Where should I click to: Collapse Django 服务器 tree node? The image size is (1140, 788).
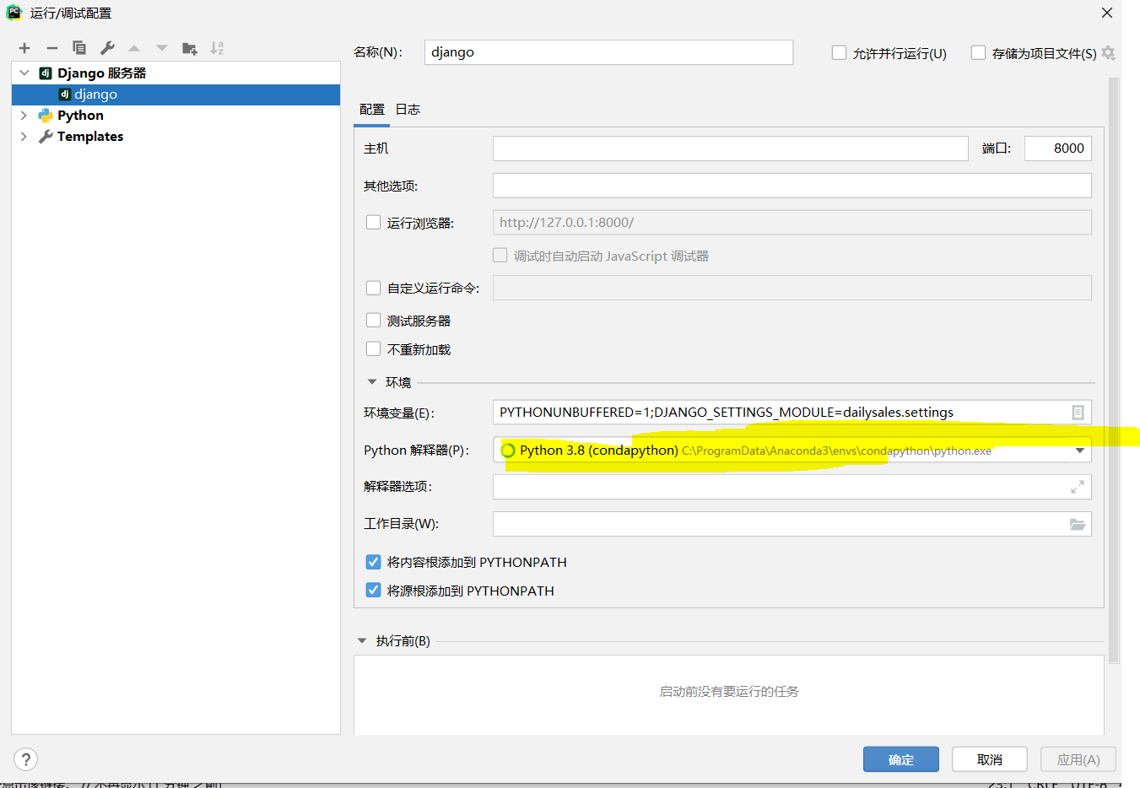click(x=24, y=73)
